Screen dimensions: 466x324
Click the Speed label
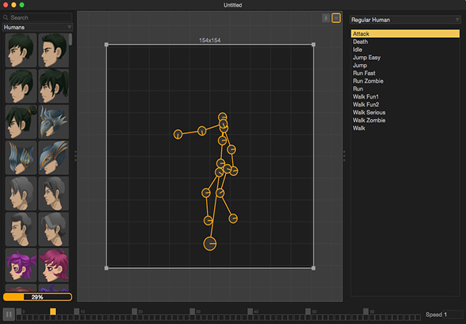[x=434, y=315]
